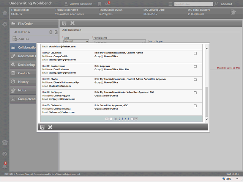Viewport: 243px width, 182px height.
Task: Click the save icon in Add Discussion toolbar
Action: [64, 23]
